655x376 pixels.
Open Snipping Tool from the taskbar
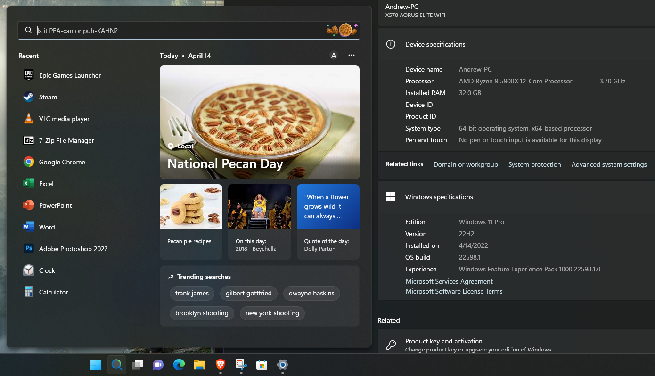point(241,365)
